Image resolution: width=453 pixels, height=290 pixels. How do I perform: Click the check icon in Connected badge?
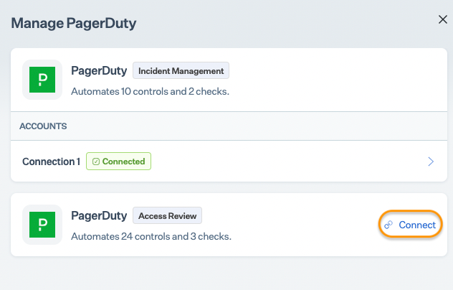coord(96,162)
